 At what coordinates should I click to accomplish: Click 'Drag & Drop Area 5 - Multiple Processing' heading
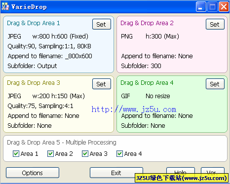pos(62,143)
